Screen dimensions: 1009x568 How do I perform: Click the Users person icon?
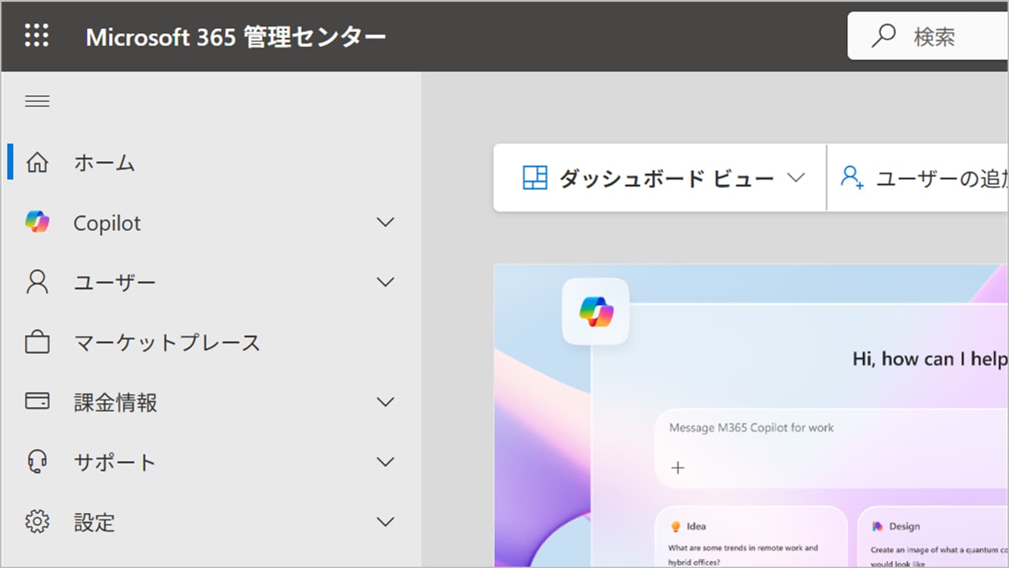[x=37, y=282]
